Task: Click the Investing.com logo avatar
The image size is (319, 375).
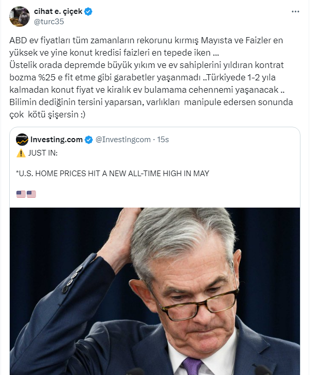Action: point(22,140)
